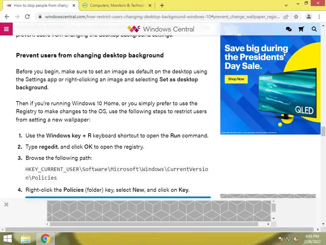The image size is (326, 245).
Task: Open File Explorer from taskbar
Action: (26, 239)
